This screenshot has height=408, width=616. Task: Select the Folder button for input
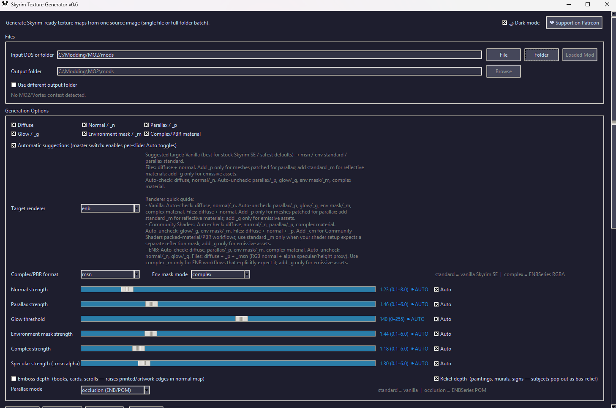542,55
